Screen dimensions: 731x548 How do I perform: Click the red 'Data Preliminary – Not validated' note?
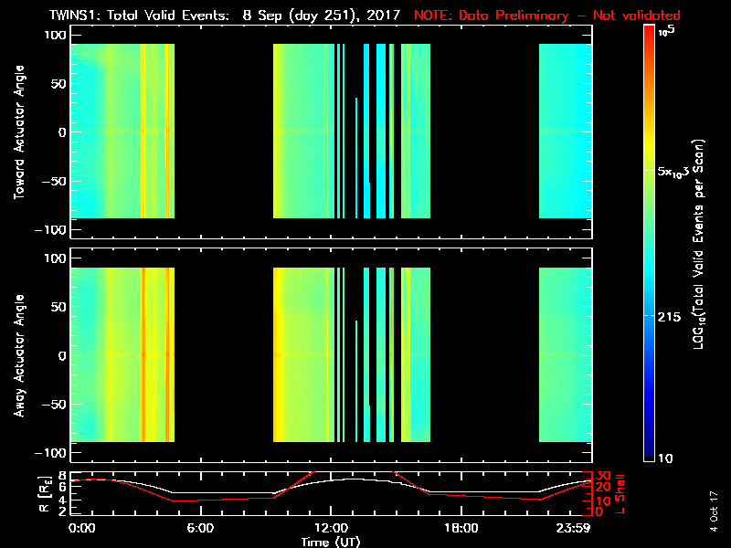[546, 16]
